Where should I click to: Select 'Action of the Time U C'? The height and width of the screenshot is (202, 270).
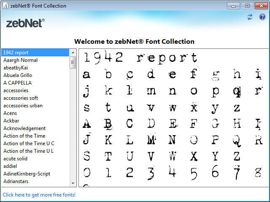click(x=35, y=143)
